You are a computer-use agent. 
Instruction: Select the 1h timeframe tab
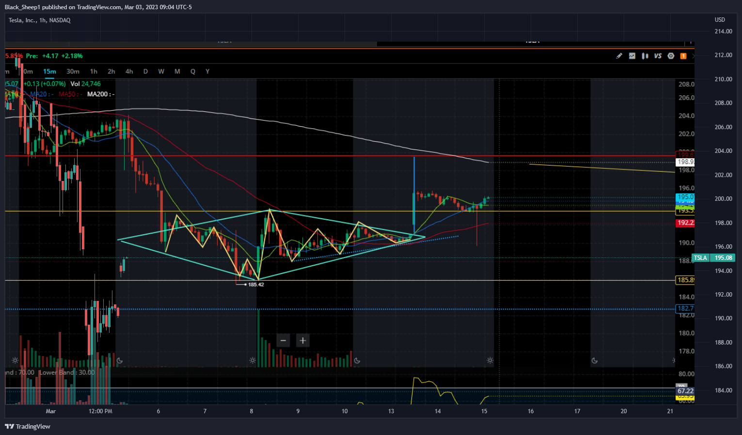pyautogui.click(x=94, y=72)
